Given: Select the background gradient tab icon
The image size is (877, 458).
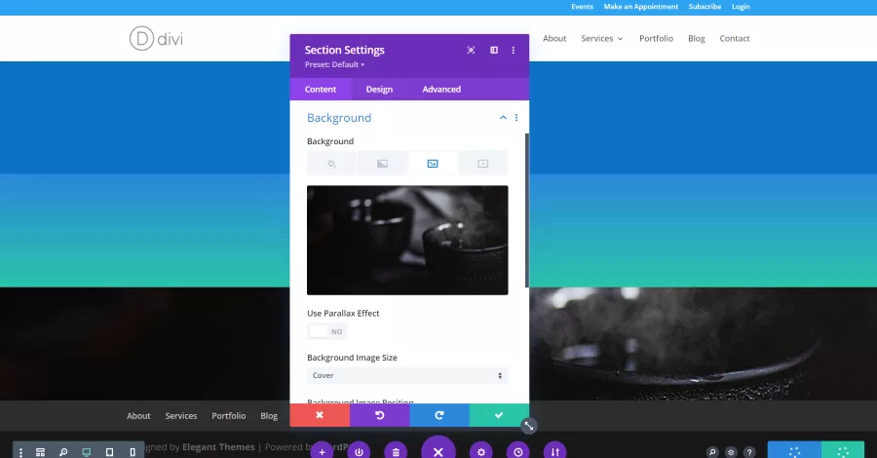Looking at the screenshot, I should click(382, 164).
